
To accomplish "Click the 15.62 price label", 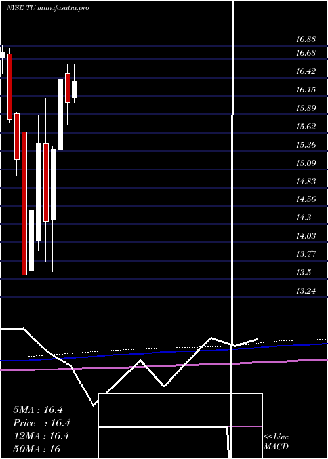I will [x=306, y=127].
